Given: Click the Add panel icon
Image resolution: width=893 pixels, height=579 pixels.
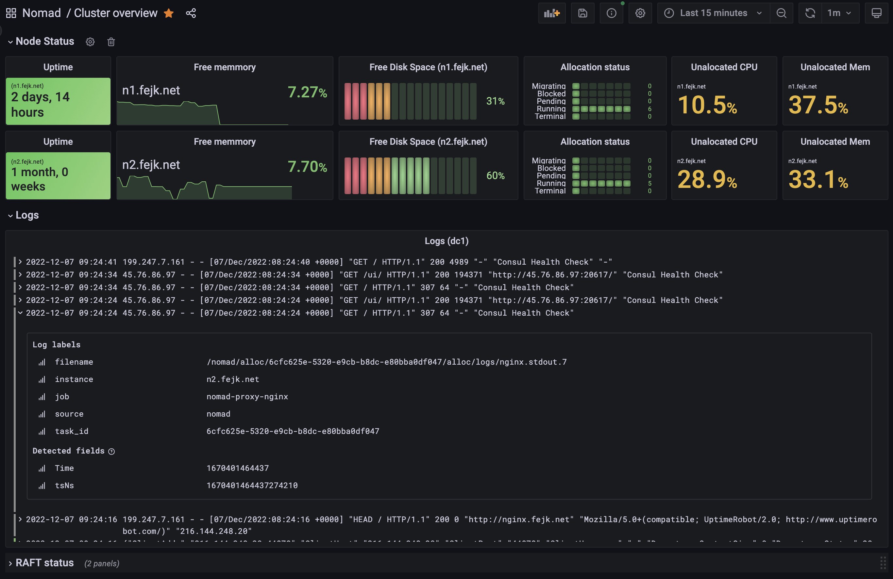Looking at the screenshot, I should [551, 13].
